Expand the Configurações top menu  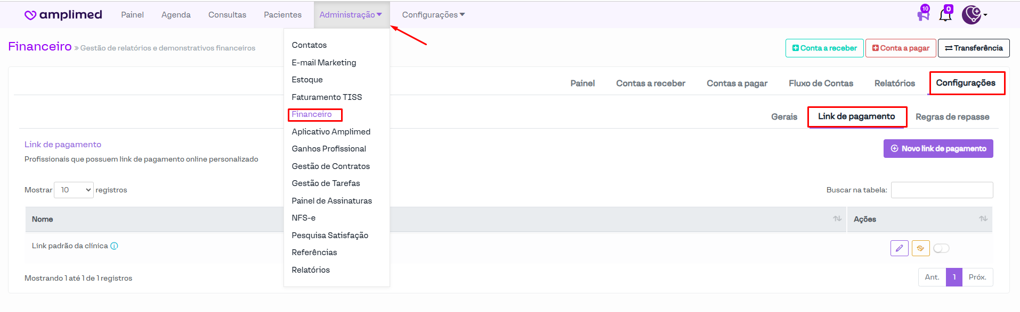433,15
